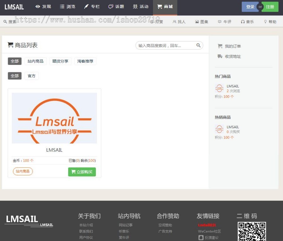Open 收货地址 truck icon in sidebar
This screenshot has height=241, width=283.
(220, 56)
